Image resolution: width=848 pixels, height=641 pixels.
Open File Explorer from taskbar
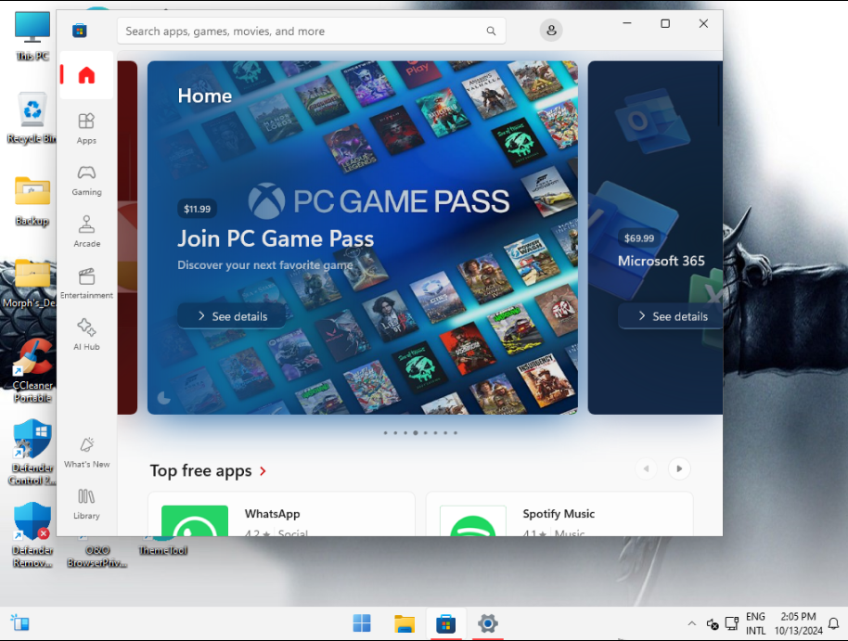[x=404, y=623]
